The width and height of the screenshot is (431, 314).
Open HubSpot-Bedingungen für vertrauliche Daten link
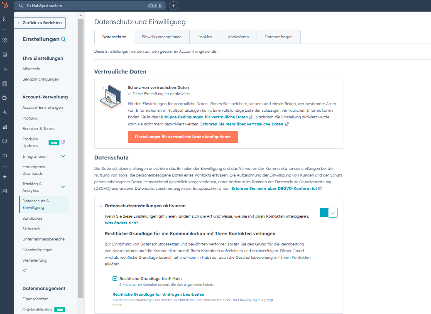tap(203, 117)
